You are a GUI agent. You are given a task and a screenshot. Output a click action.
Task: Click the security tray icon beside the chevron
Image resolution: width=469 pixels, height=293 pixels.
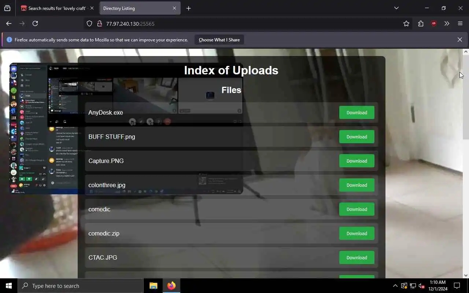(404, 286)
